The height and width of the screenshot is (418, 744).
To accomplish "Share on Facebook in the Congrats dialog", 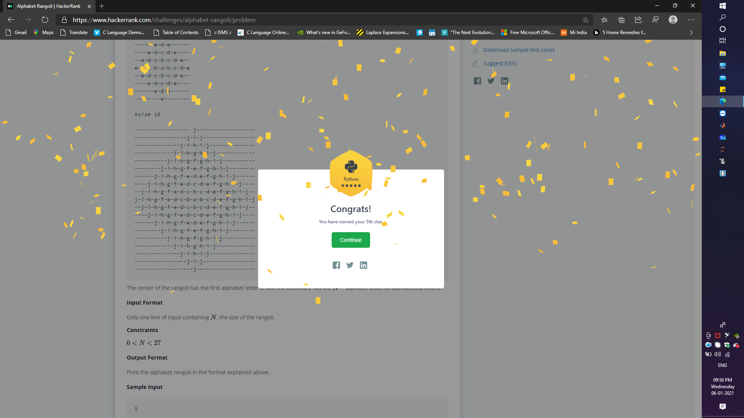I will pos(336,265).
